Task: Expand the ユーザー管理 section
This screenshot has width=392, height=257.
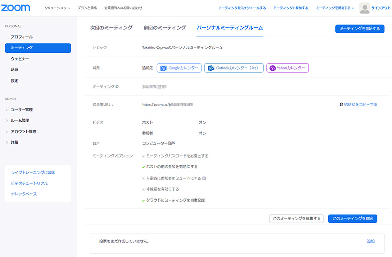Action: click(22, 110)
